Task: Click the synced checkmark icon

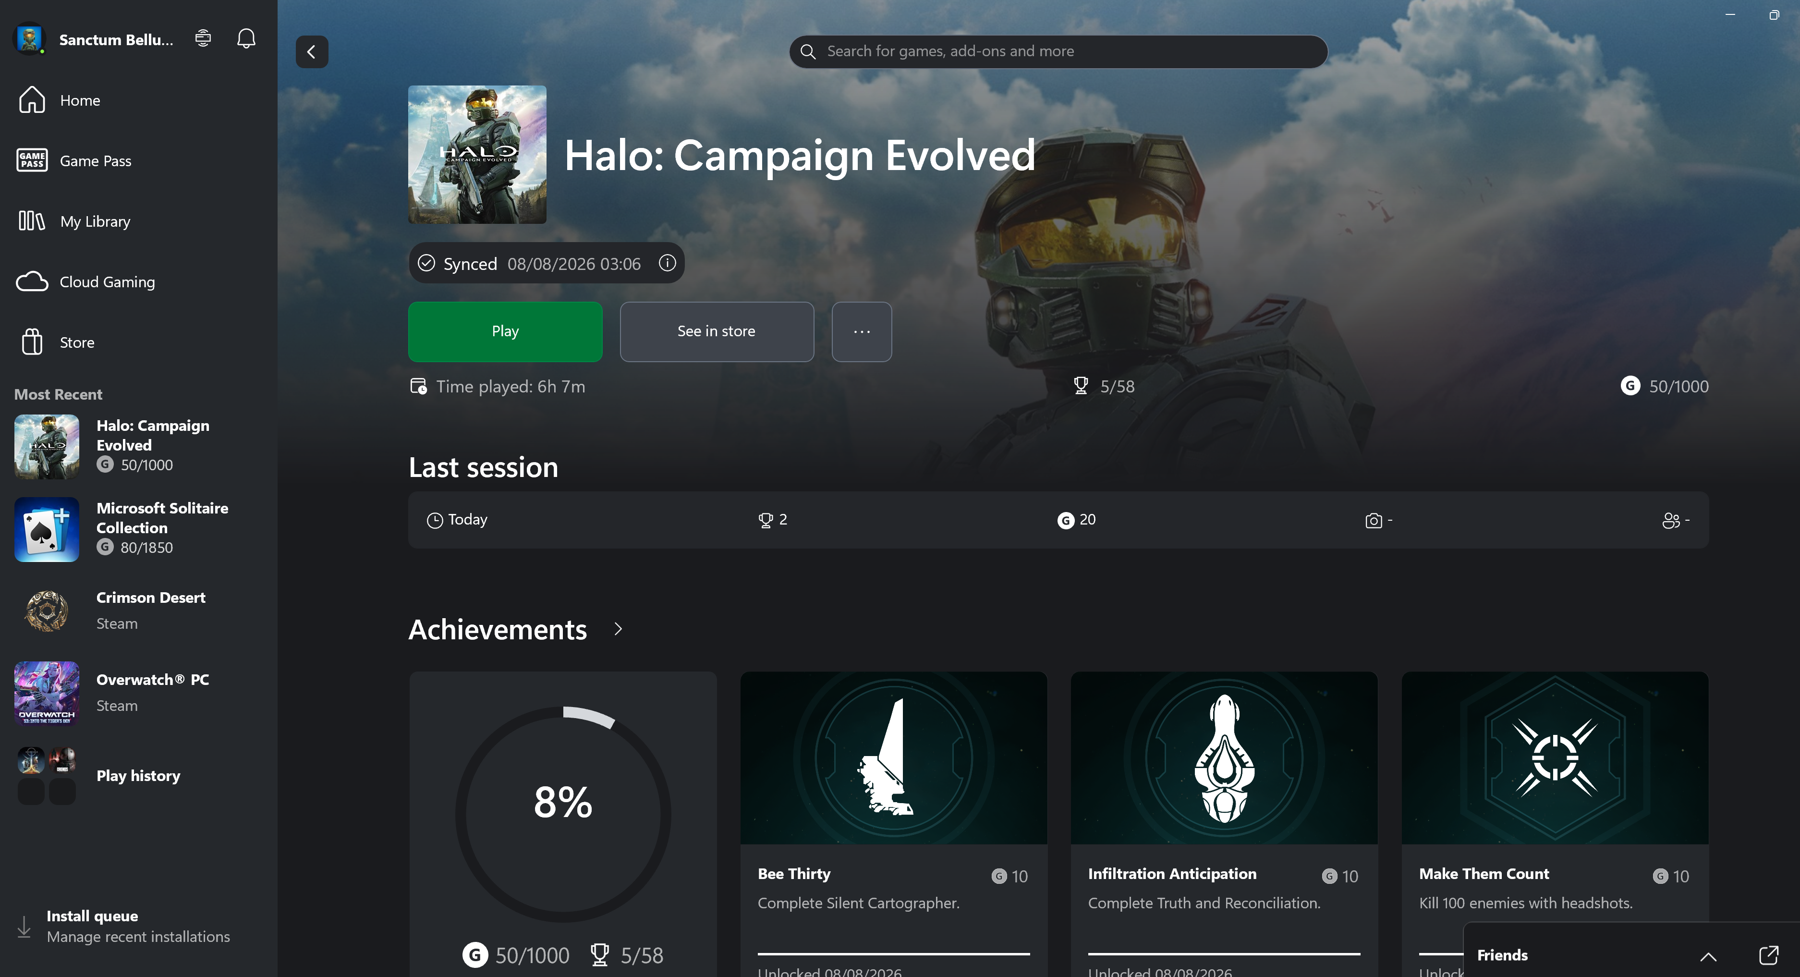Action: (426, 263)
